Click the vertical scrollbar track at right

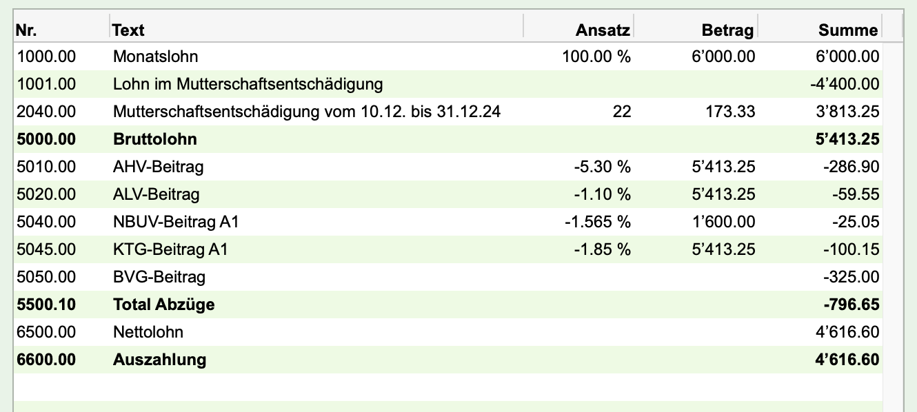click(893, 227)
